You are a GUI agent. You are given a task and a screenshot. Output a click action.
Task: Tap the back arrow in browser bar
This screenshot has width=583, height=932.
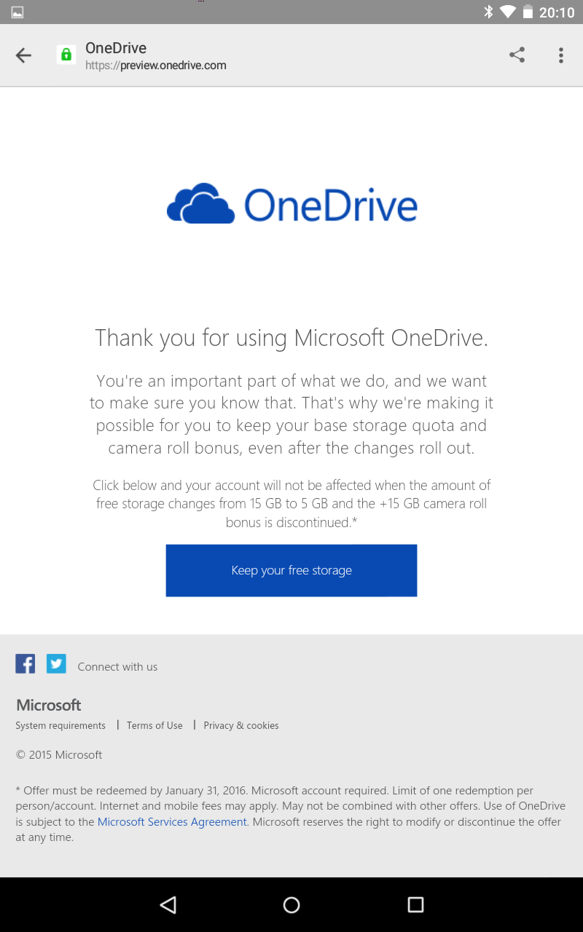coord(23,55)
